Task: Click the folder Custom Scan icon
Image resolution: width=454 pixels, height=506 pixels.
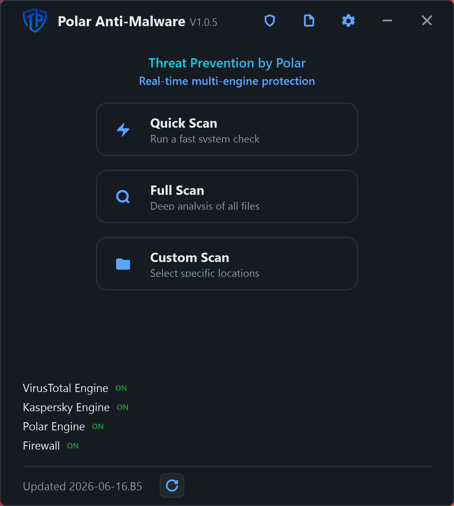Action: coord(123,264)
